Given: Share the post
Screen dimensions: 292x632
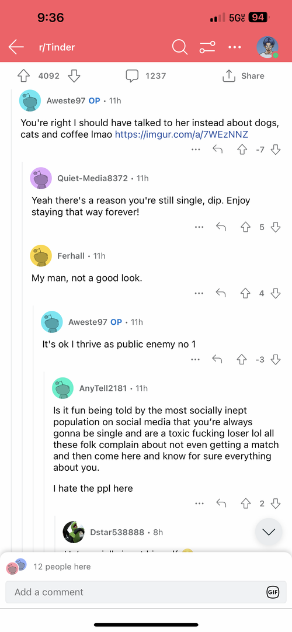Looking at the screenshot, I should tap(244, 76).
